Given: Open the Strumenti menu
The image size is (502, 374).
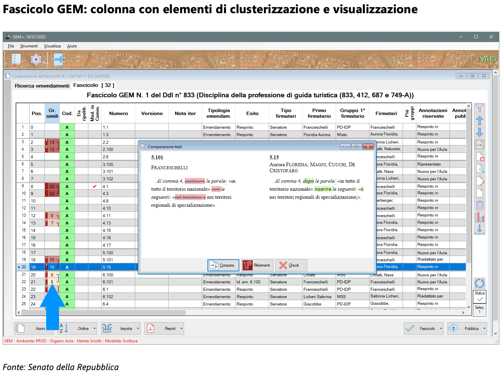Looking at the screenshot, I should 29,46.
